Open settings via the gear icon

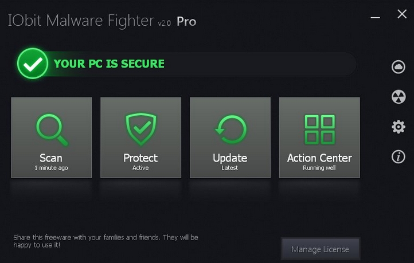(398, 127)
